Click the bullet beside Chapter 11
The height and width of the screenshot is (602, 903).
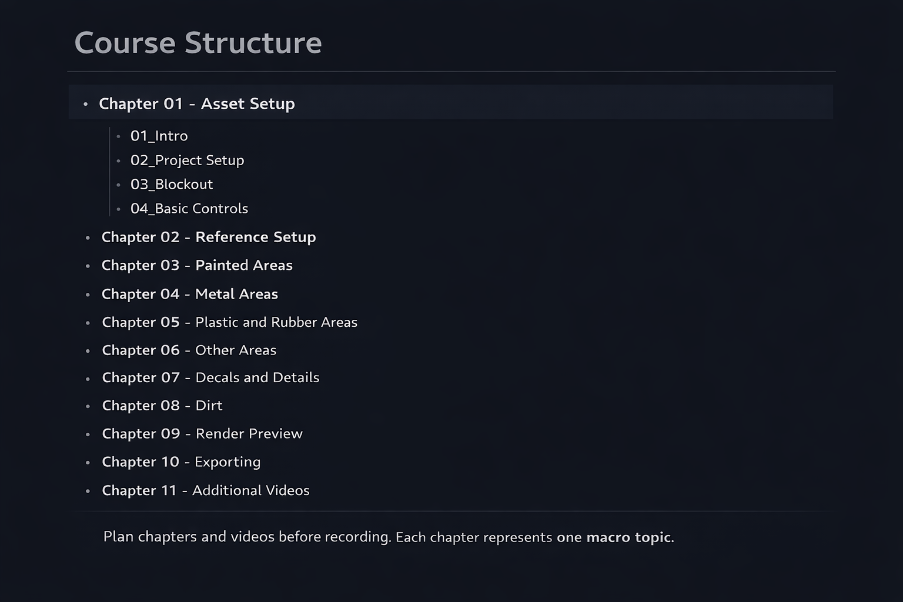click(x=88, y=491)
